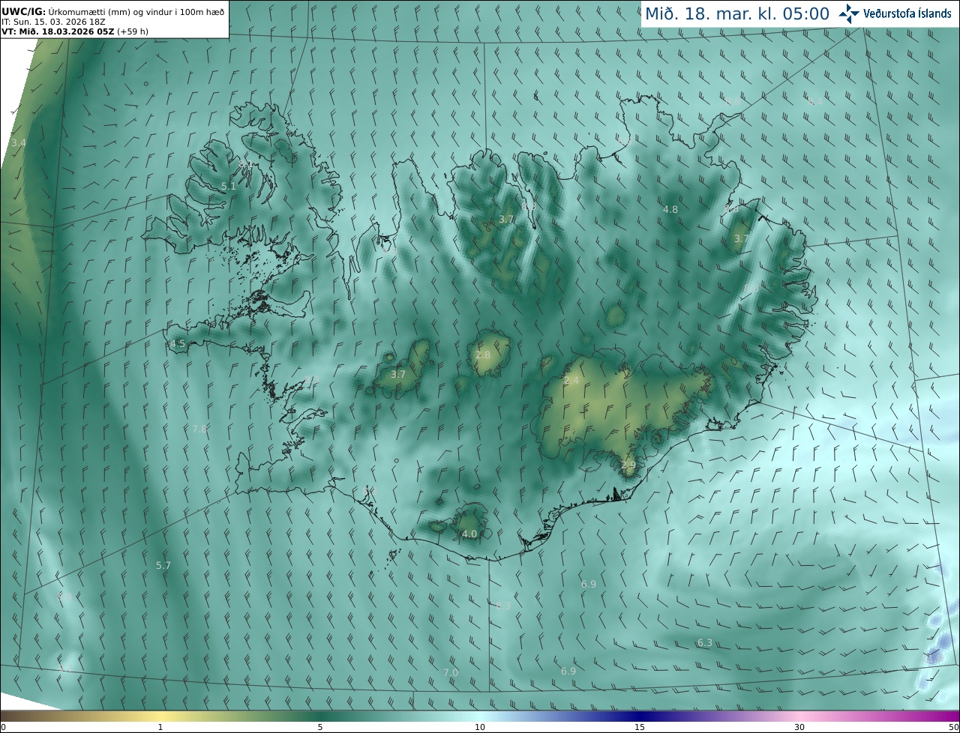
Task: Click the 5.7 value on the map
Action: pyautogui.click(x=163, y=565)
